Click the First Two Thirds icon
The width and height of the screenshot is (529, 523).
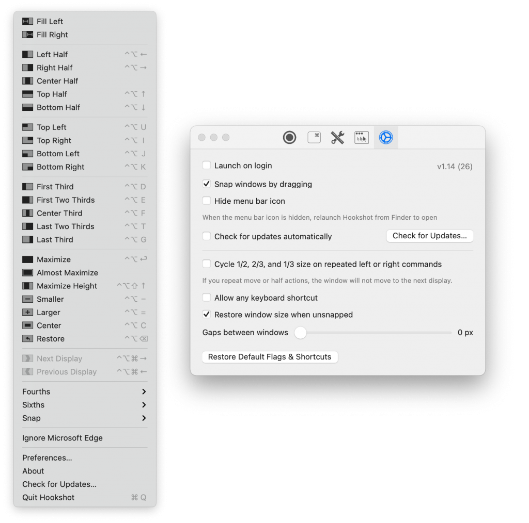click(28, 200)
